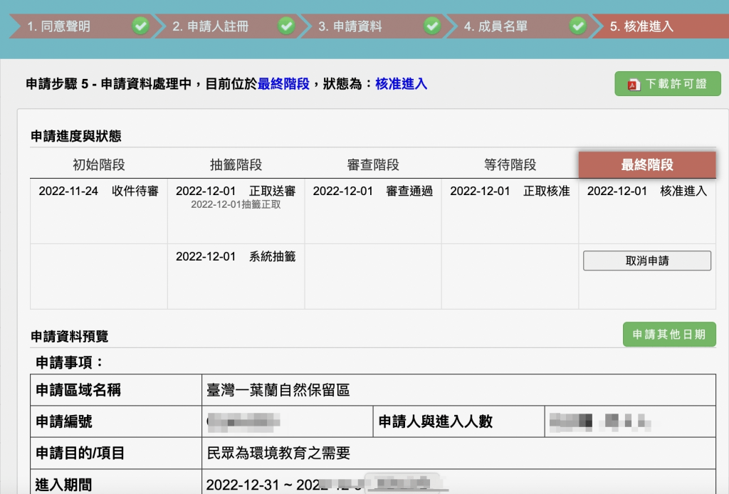Click the green checkmark beside 申請人註冊
Screen dimensions: 729x494
[x=286, y=26]
